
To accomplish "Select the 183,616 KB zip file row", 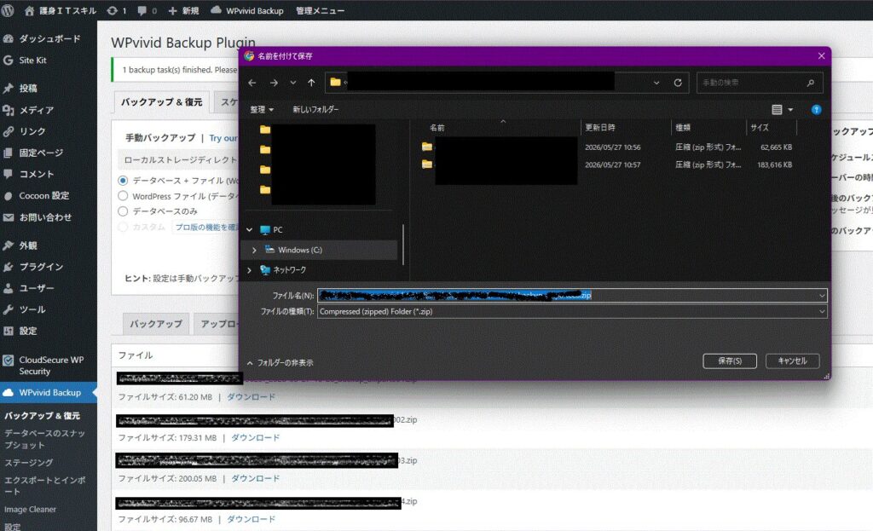I will click(x=608, y=164).
